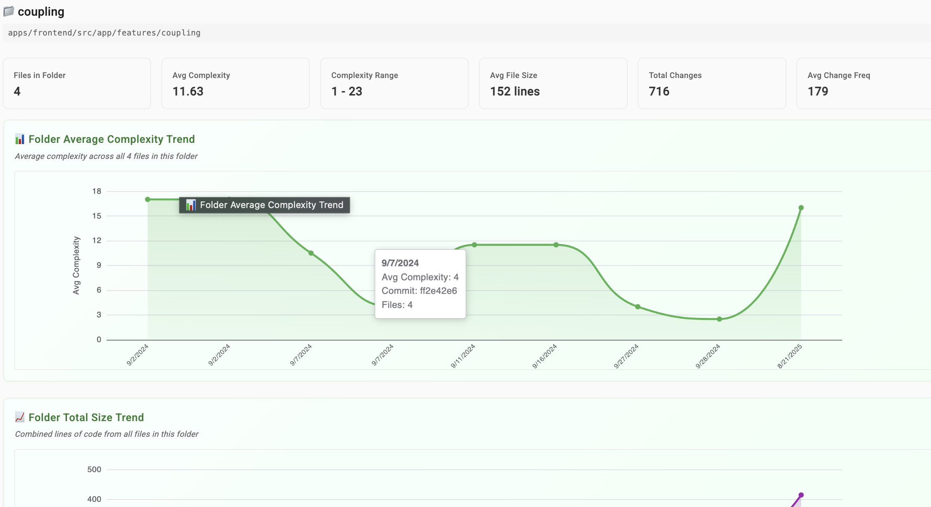The image size is (931, 507).
Task: Open the Files in Folder card
Action: [x=77, y=83]
